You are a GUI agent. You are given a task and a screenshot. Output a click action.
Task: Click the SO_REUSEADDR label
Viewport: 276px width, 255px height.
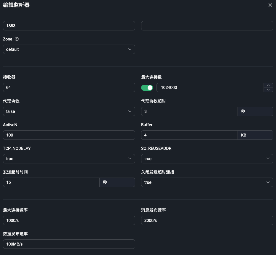tap(156, 148)
